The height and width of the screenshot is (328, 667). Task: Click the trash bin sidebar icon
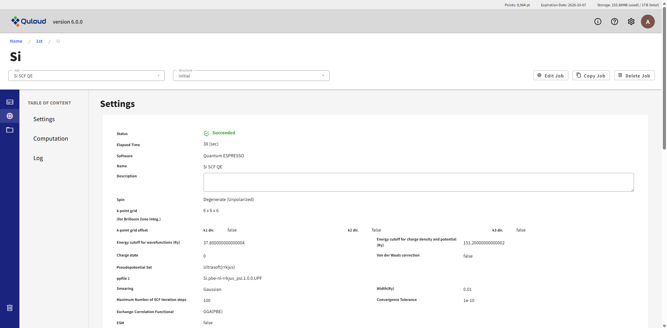point(10,308)
